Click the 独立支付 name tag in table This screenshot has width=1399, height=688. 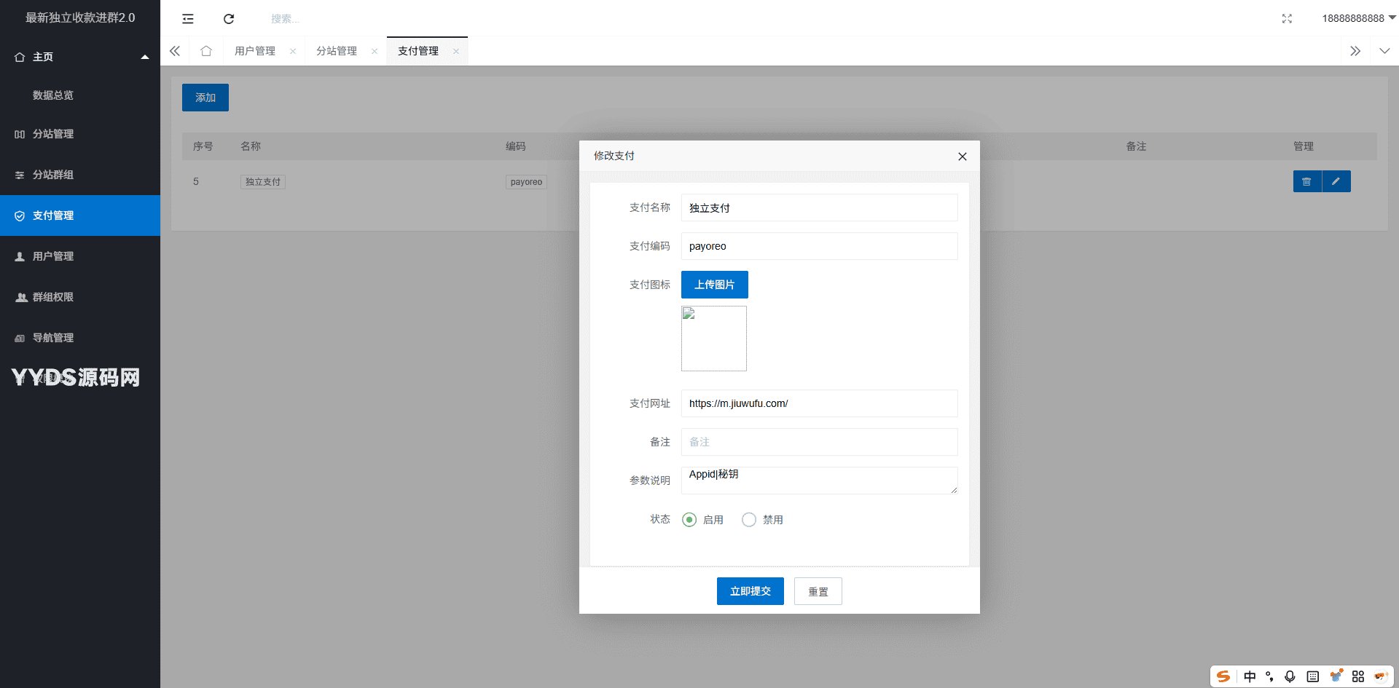[x=263, y=182]
